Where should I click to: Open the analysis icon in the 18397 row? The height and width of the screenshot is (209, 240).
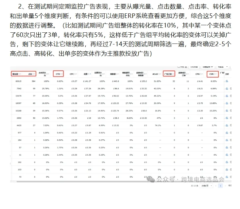[x=227, y=103]
